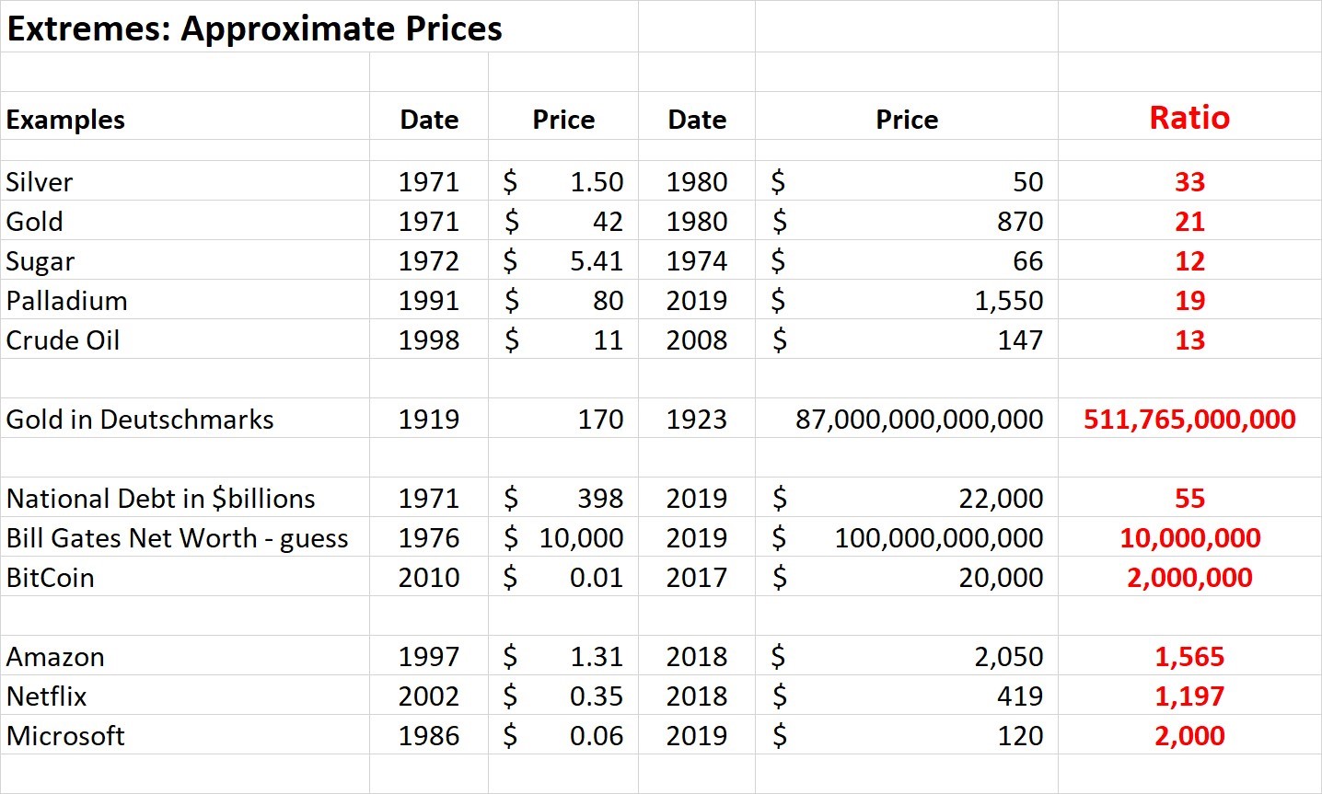Select Netflix's 2002 date cell

[428, 696]
